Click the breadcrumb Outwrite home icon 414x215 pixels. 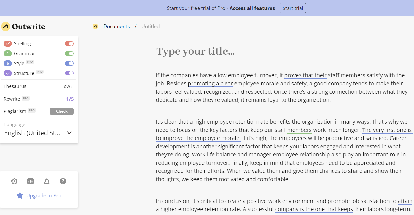[x=95, y=26]
